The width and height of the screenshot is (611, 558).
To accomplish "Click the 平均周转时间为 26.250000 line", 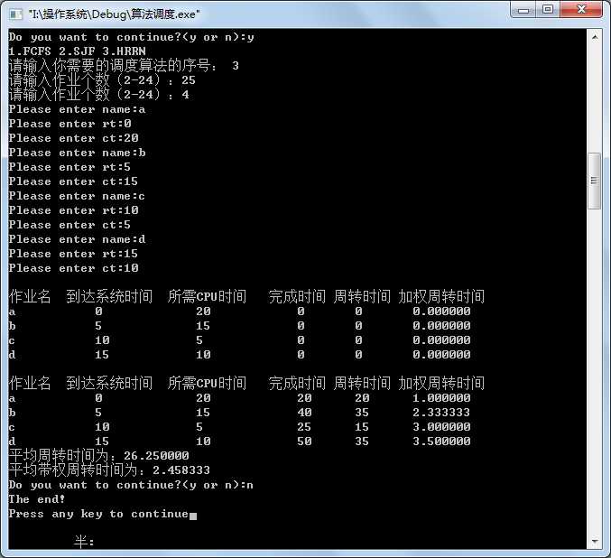I will pos(98,456).
